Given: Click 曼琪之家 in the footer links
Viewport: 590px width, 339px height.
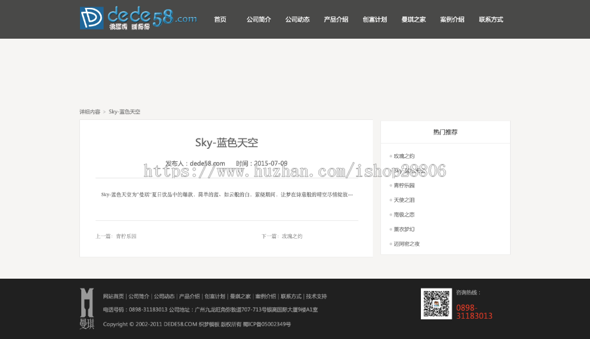Looking at the screenshot, I should click(x=240, y=296).
